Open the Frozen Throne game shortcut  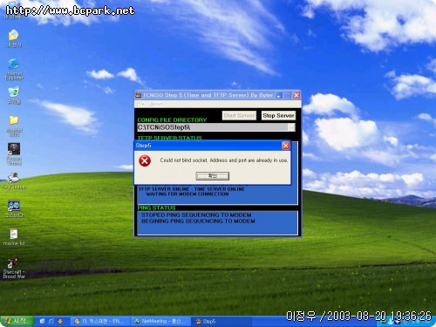pos(14,153)
